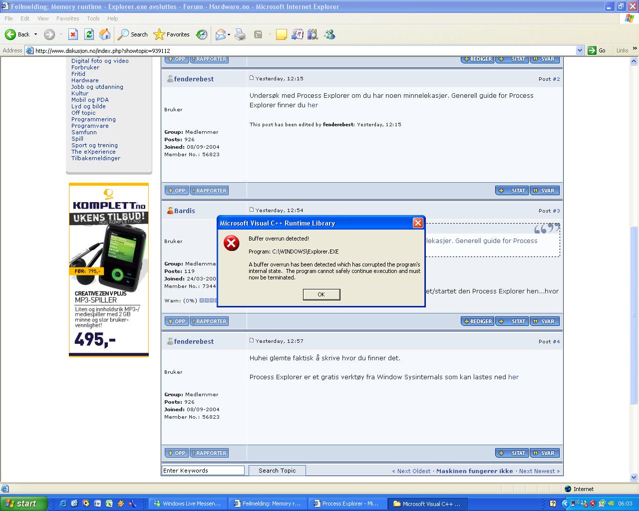Open the Tools menu
This screenshot has width=639, height=511.
pyautogui.click(x=93, y=18)
